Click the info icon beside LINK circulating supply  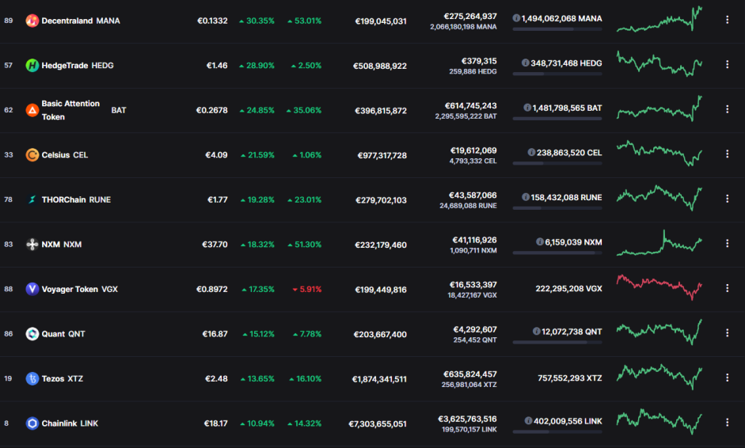(x=528, y=420)
